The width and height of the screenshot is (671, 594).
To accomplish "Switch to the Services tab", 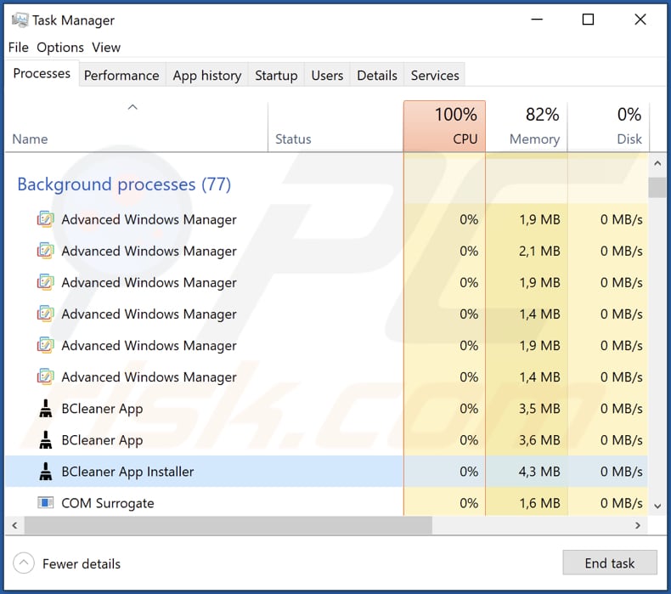I will [x=435, y=76].
